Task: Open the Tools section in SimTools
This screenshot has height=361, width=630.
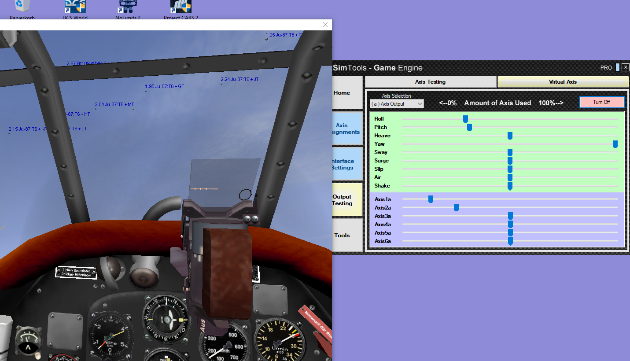Action: (347, 236)
